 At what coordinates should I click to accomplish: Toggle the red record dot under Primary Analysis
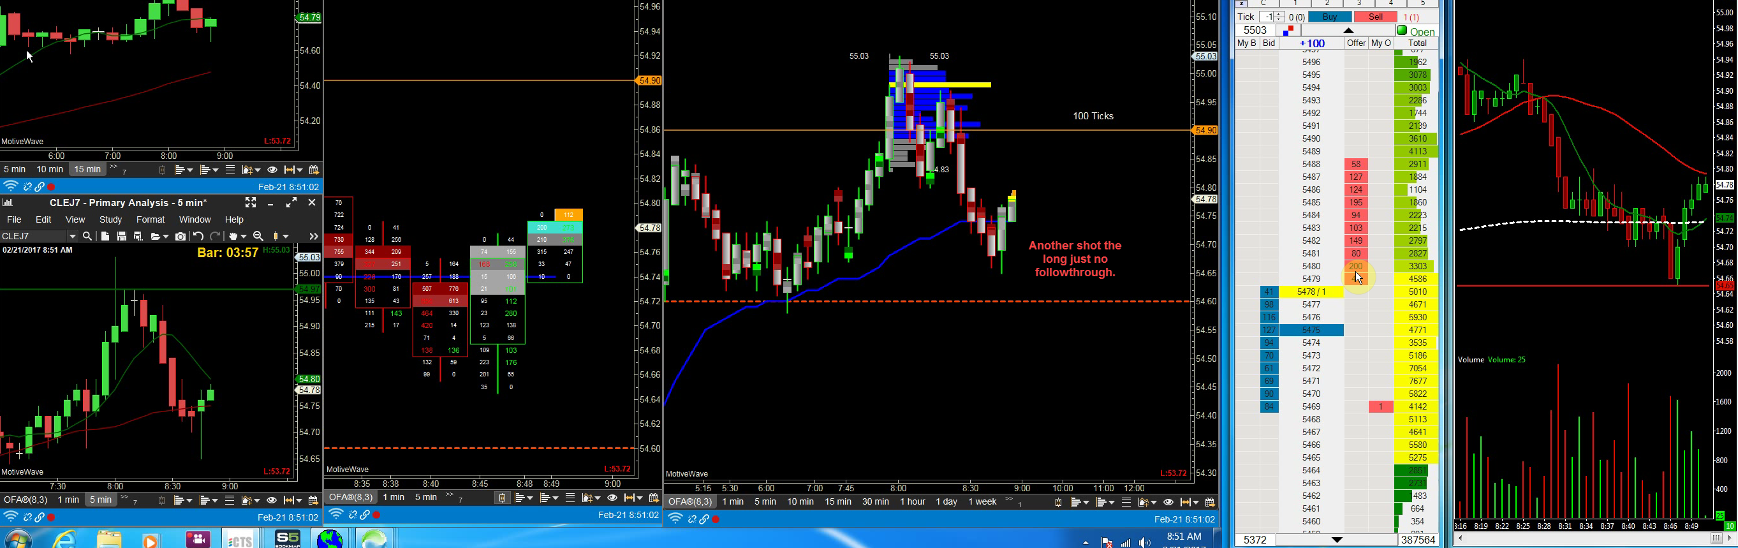[x=51, y=517]
